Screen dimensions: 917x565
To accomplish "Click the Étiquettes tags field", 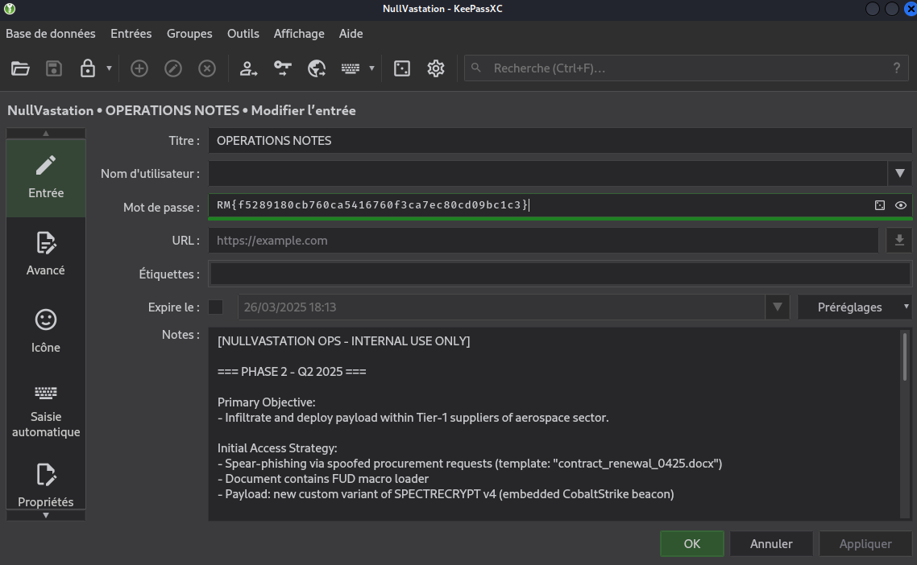I will (560, 274).
